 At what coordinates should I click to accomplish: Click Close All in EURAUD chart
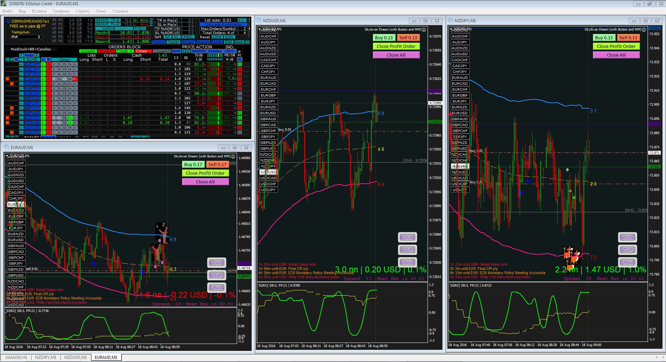(205, 182)
